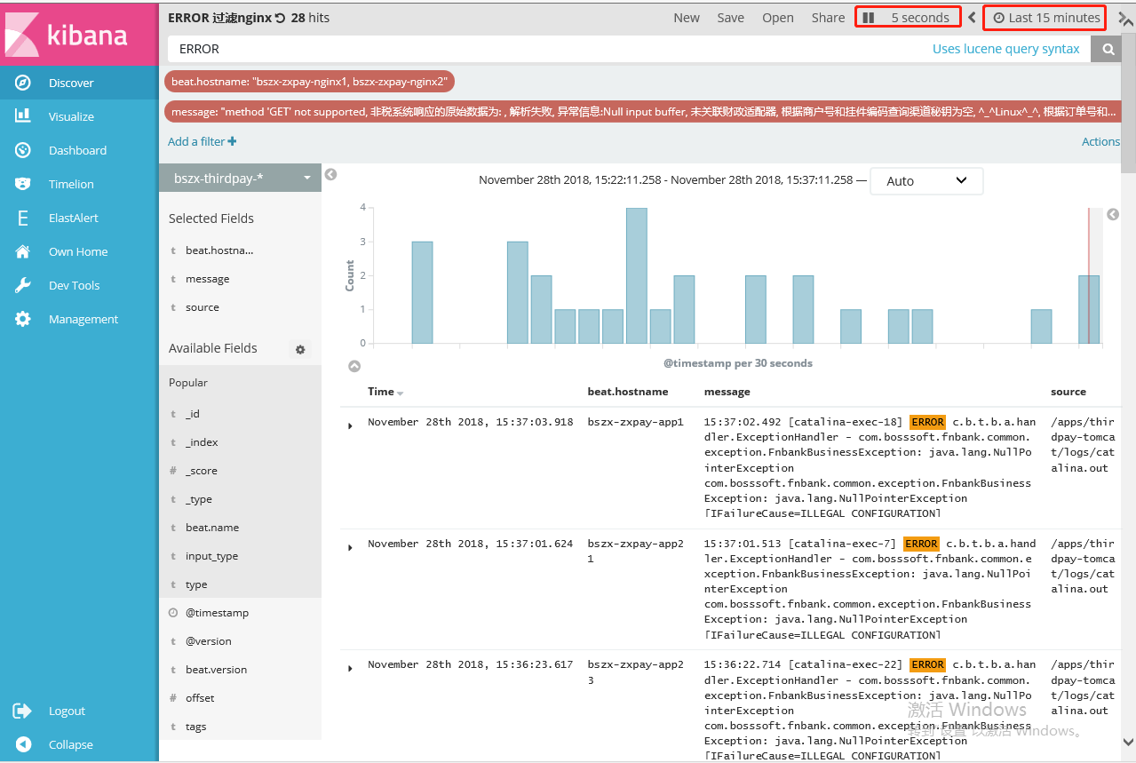Open Visualize via bar chart icon
This screenshot has height=763, width=1136.
(x=23, y=116)
